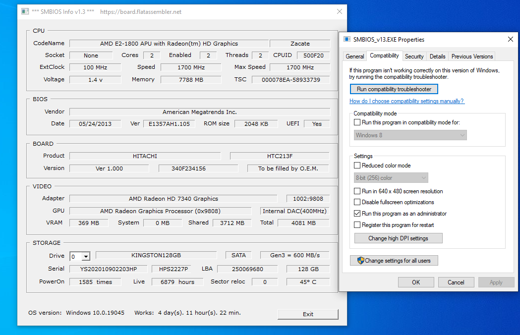Select the Compatibility tab
This screenshot has height=335, width=520.
pos(384,56)
